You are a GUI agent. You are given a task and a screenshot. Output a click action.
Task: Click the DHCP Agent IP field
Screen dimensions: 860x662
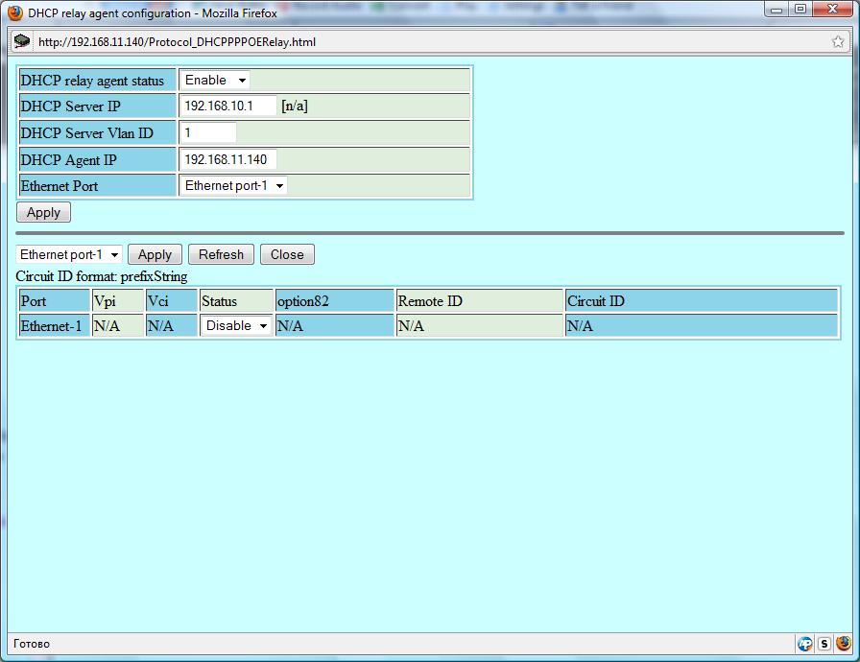tap(227, 159)
